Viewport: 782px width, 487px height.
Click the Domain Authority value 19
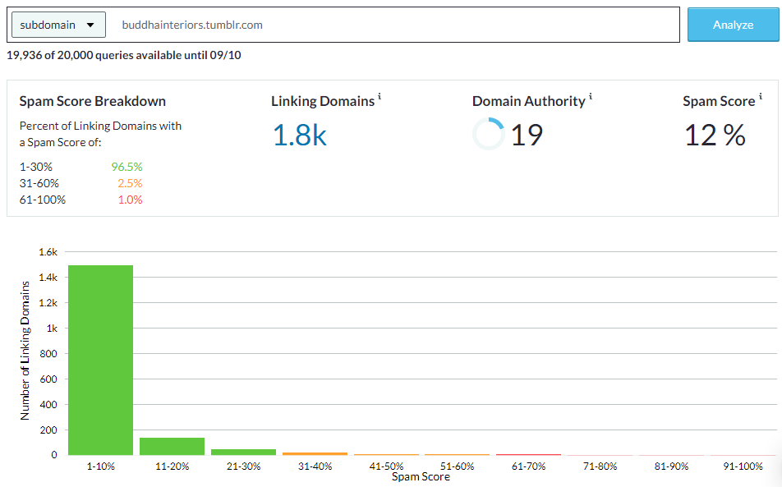527,135
